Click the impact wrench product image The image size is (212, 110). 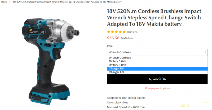pos(50,61)
